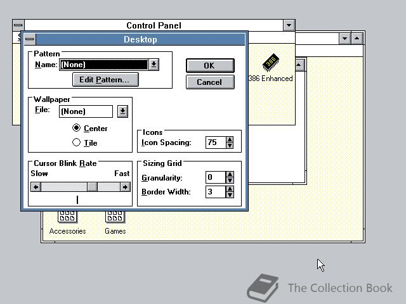Image resolution: width=406 pixels, height=304 pixels.
Task: Click the OK button
Action: 210,65
